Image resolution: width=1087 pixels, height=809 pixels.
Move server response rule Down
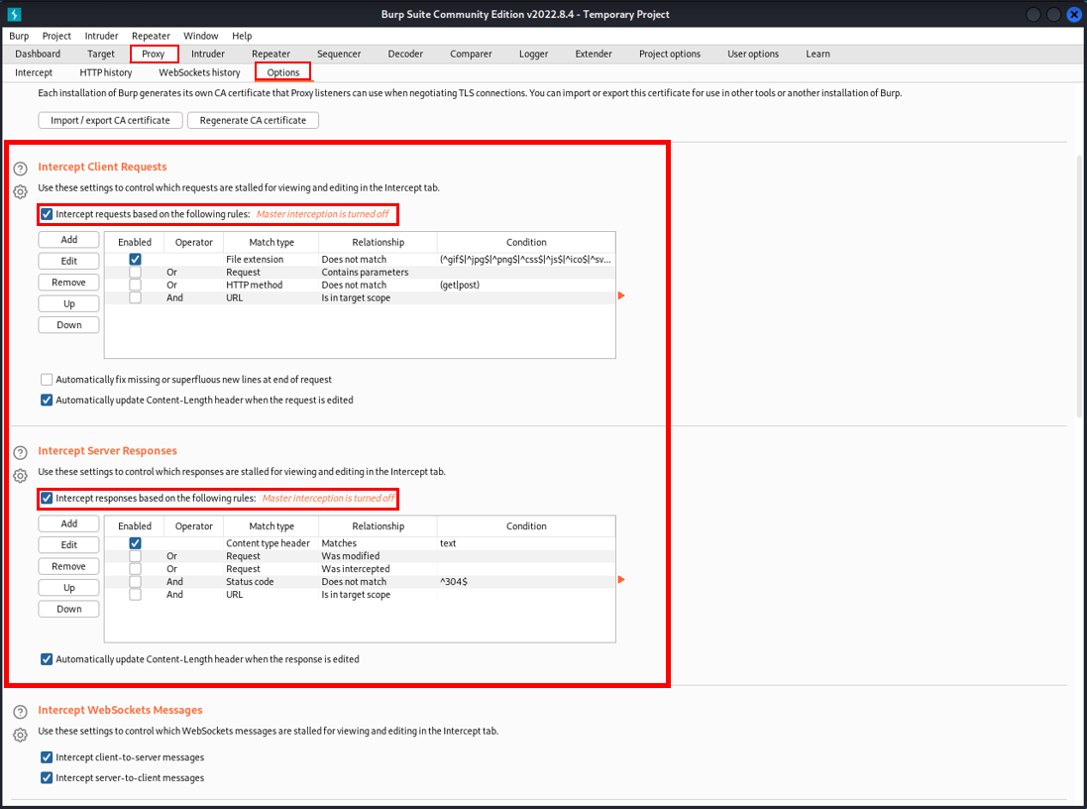68,609
